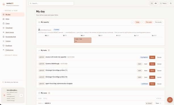Mark Assess LLM model risk appetite done
The image size is (174, 105).
tap(152, 57)
